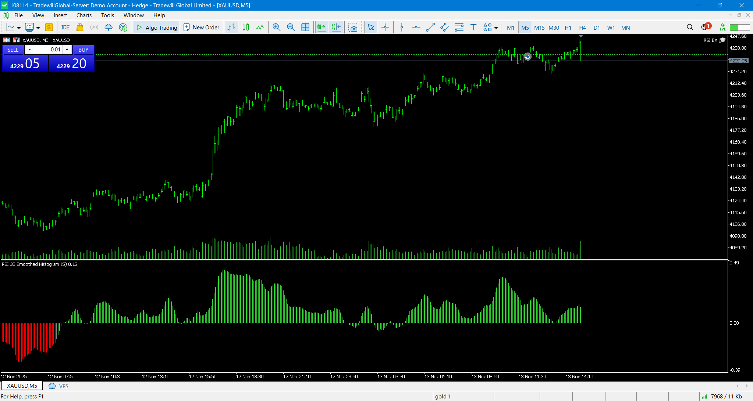Open lot volume dropdown in trade panel
753x401 pixels.
29,50
